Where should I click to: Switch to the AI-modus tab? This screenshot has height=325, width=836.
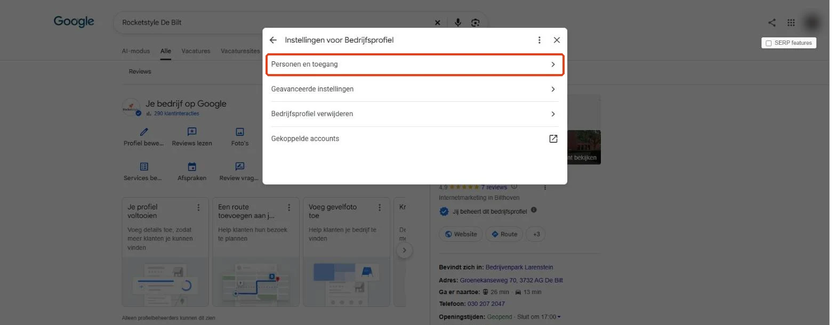136,51
